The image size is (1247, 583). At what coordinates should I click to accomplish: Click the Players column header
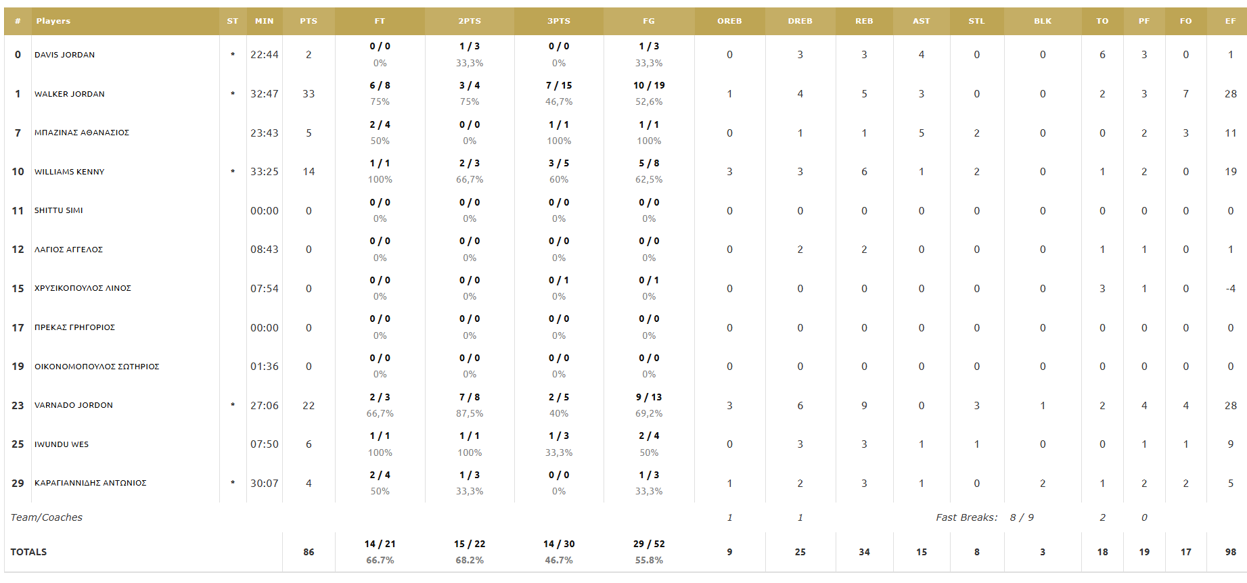tap(53, 21)
